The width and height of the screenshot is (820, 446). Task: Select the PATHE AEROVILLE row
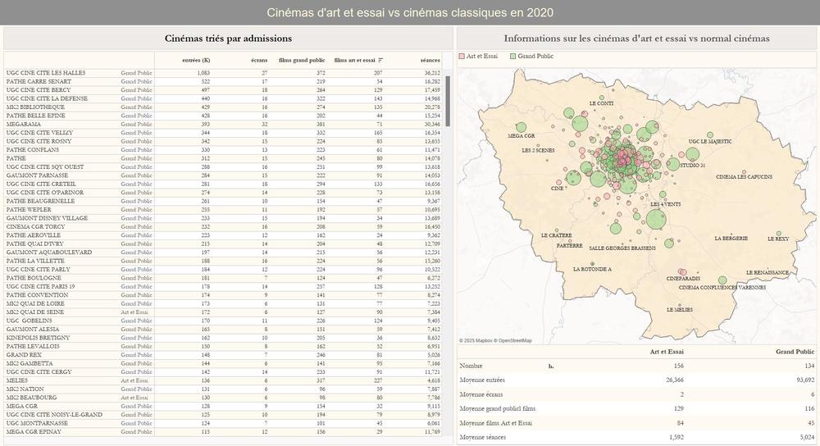coord(223,235)
